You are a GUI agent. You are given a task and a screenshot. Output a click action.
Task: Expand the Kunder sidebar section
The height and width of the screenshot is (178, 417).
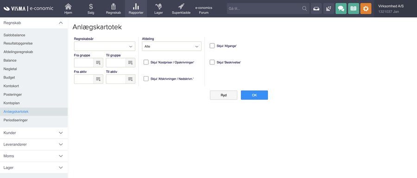point(34,133)
